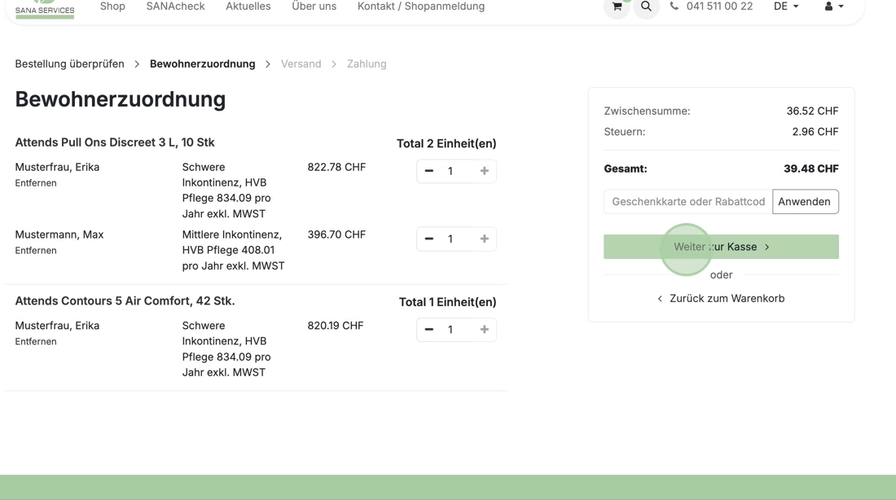Click the Steuern 2.96 CHF value

point(815,131)
